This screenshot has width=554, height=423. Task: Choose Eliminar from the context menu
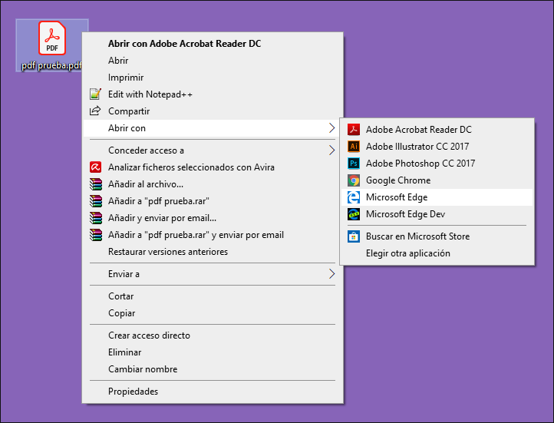[213, 352]
